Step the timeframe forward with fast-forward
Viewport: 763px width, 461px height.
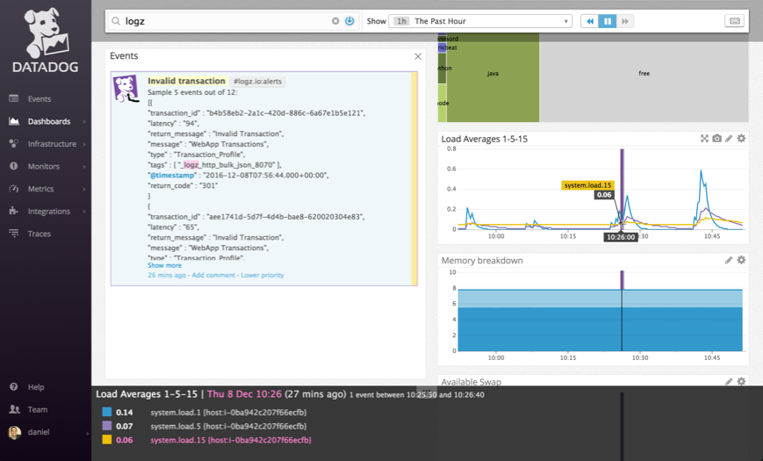point(625,21)
